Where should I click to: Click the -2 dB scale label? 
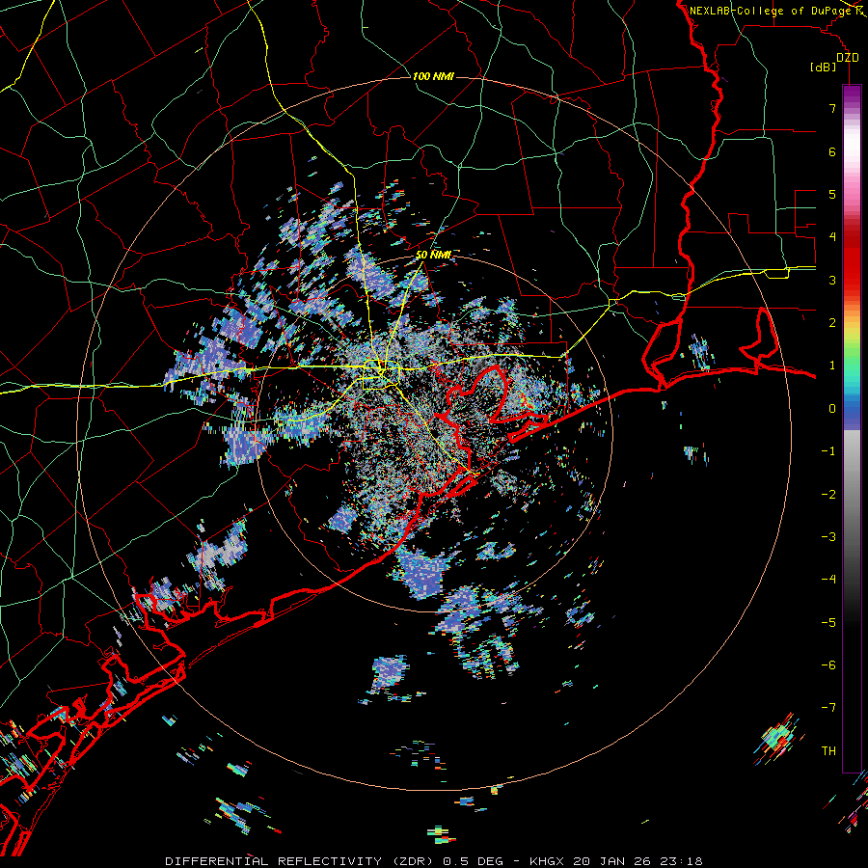click(x=828, y=494)
